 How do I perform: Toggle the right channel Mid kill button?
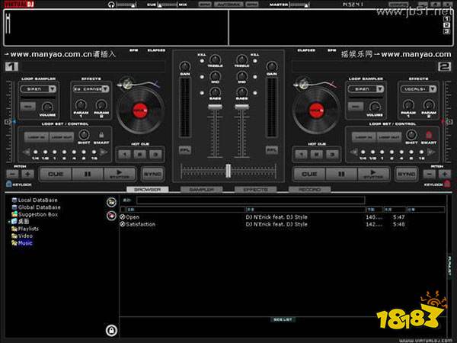coord(255,77)
